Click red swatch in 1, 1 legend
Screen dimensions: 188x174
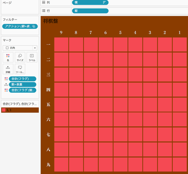4,110
